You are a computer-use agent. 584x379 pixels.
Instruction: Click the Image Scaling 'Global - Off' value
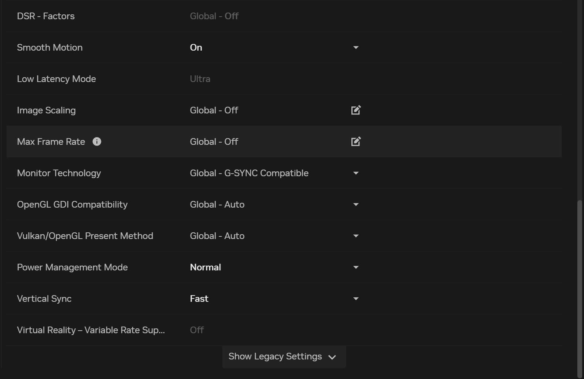click(x=214, y=110)
